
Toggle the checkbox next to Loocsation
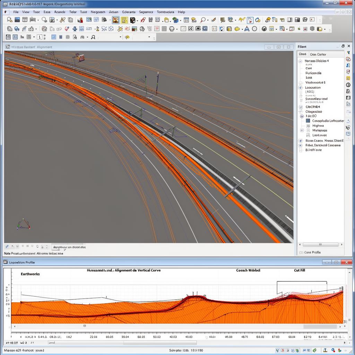301,88
